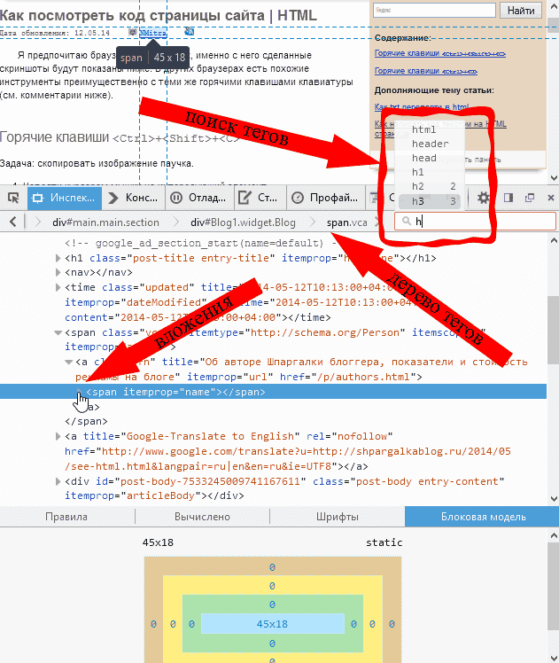The width and height of the screenshot is (559, 663).
Task: Toggle the devtools dock-to-side button
Action: point(509,198)
